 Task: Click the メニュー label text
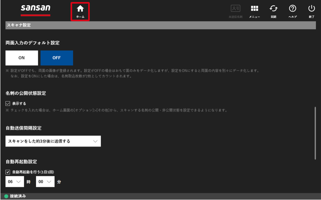(x=254, y=17)
